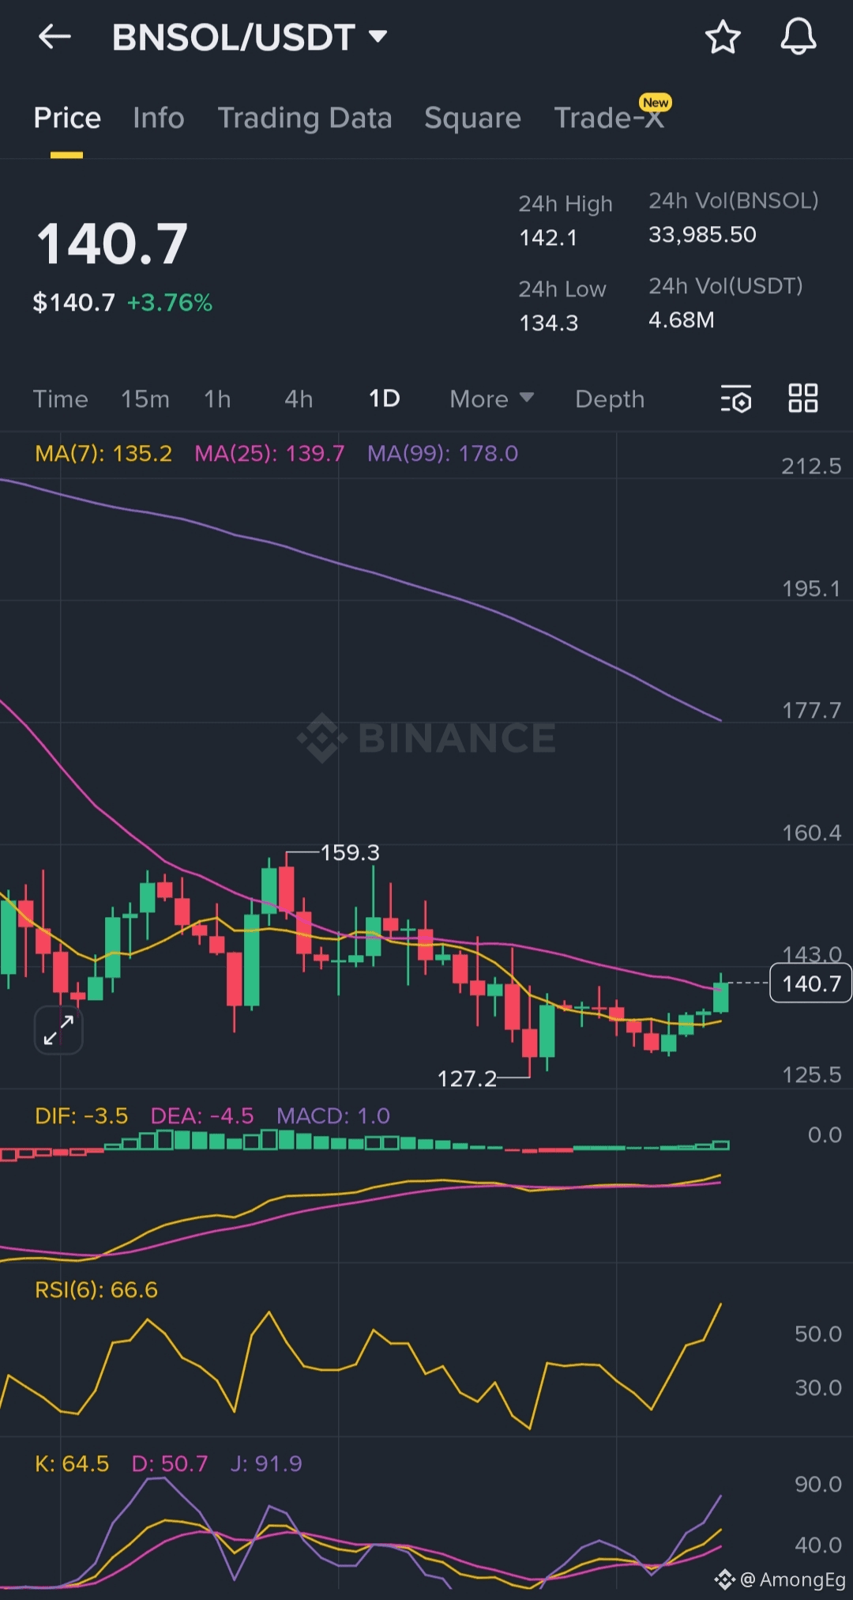
Task: Open the BNSOL/USDT pair selector dropdown
Action: (250, 37)
